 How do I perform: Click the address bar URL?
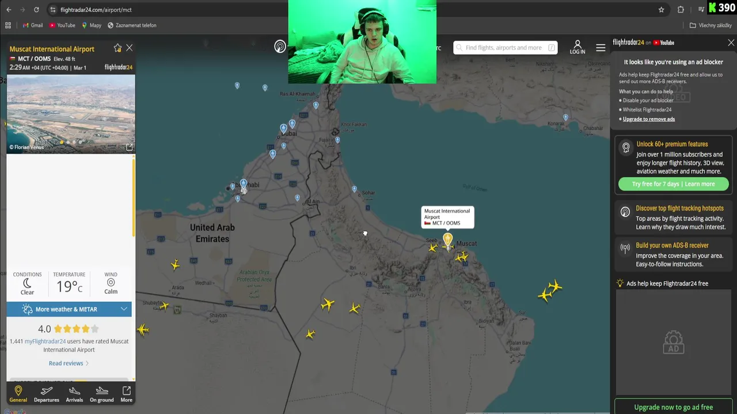tap(96, 10)
